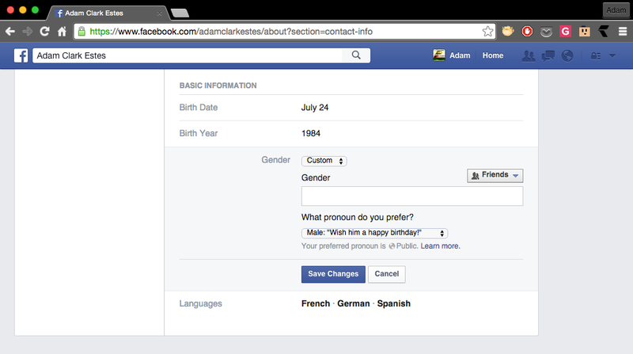Click the French language link
Screen dimensions: 633x354
[316, 303]
